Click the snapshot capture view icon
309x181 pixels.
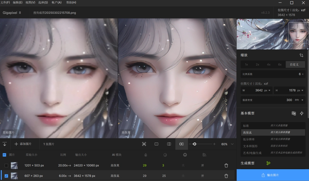(x=144, y=144)
